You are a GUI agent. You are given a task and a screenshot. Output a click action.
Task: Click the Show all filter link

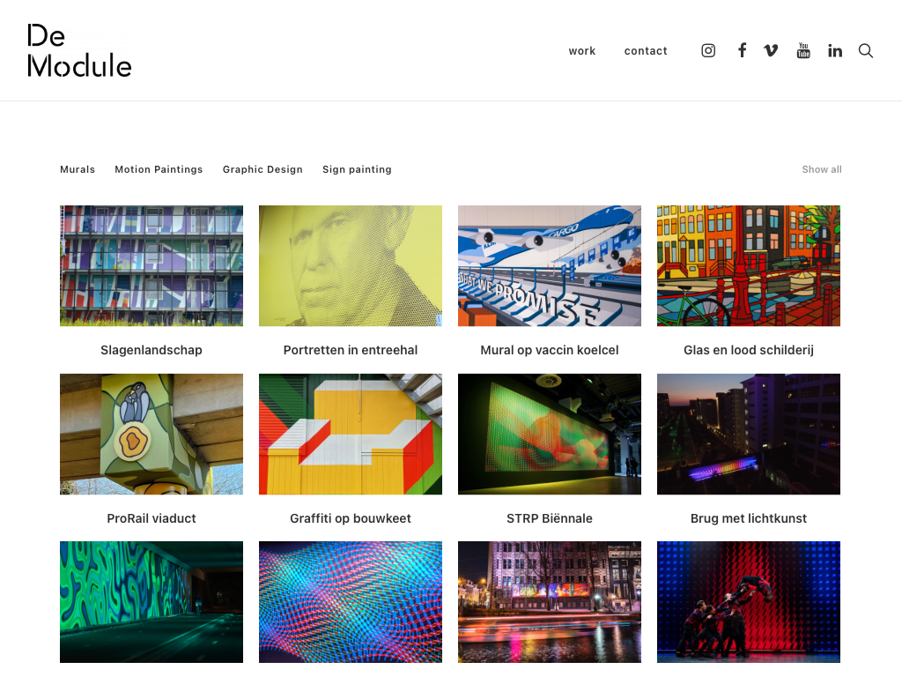(x=822, y=169)
